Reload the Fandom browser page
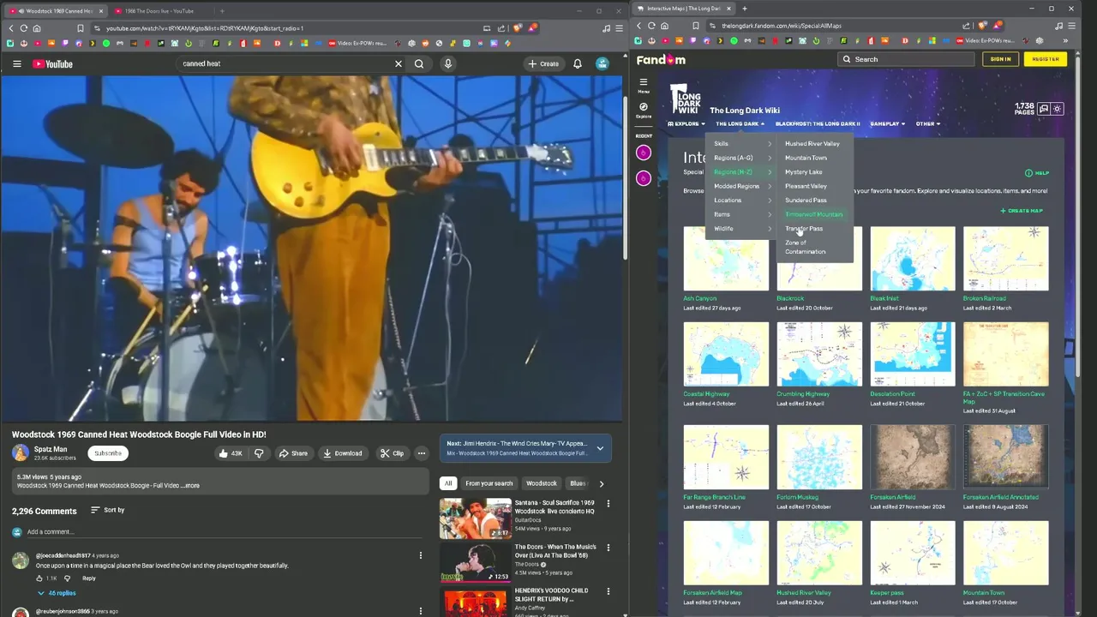Image resolution: width=1097 pixels, height=617 pixels. pyautogui.click(x=651, y=26)
